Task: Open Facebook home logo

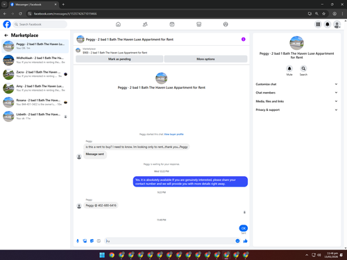Action: pos(7,24)
